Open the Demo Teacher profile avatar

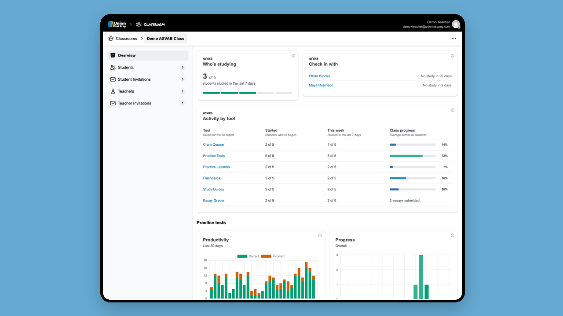pos(456,24)
